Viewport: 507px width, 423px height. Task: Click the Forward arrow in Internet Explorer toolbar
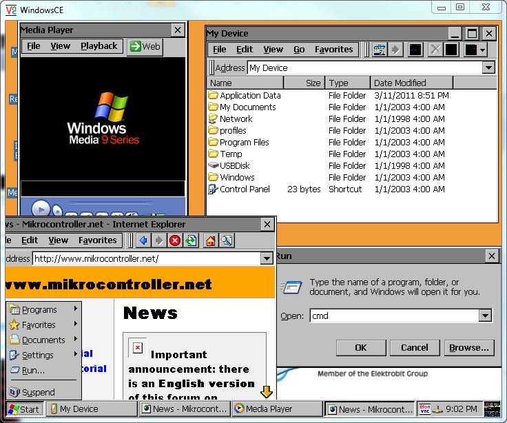[x=158, y=240]
